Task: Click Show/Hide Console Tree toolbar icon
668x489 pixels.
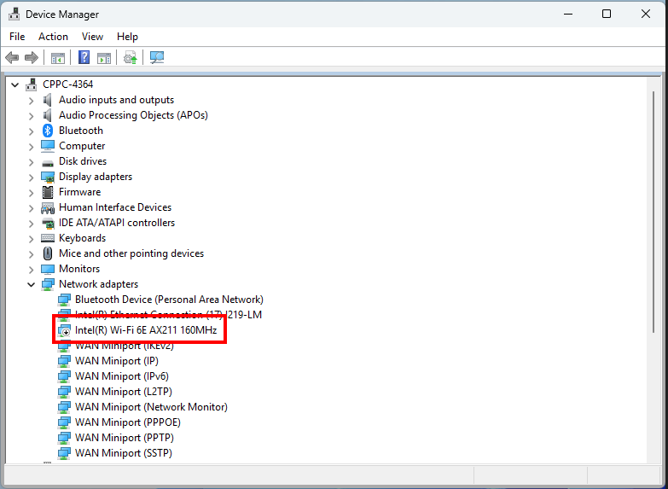Action: 57,57
